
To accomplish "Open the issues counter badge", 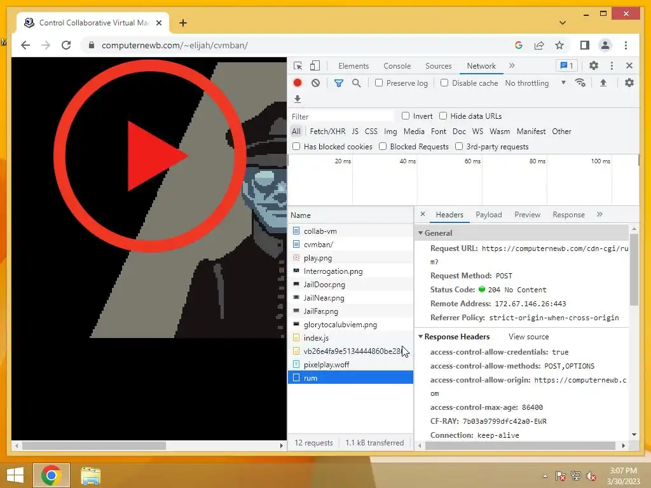I will pyautogui.click(x=566, y=65).
